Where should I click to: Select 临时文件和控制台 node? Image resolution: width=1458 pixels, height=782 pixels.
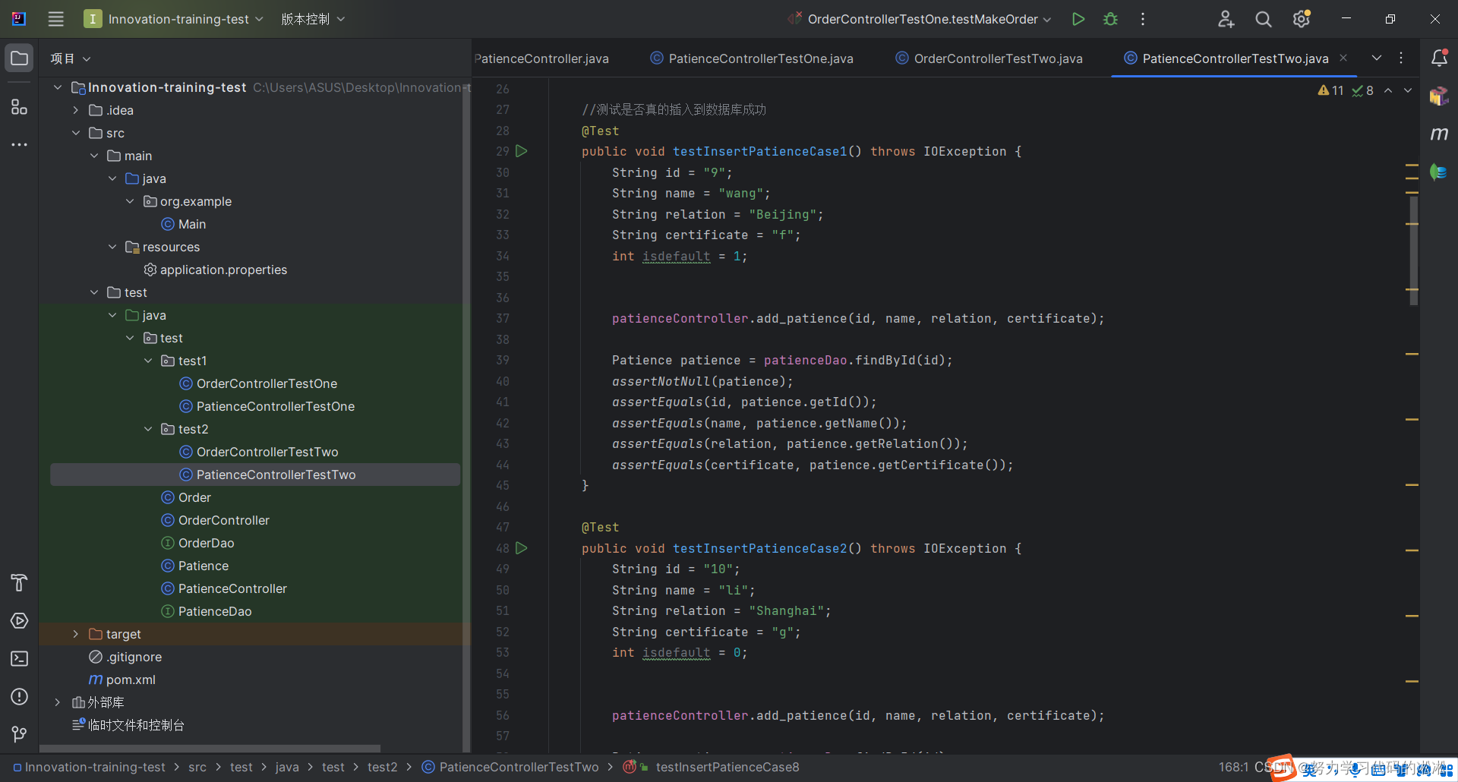[128, 725]
